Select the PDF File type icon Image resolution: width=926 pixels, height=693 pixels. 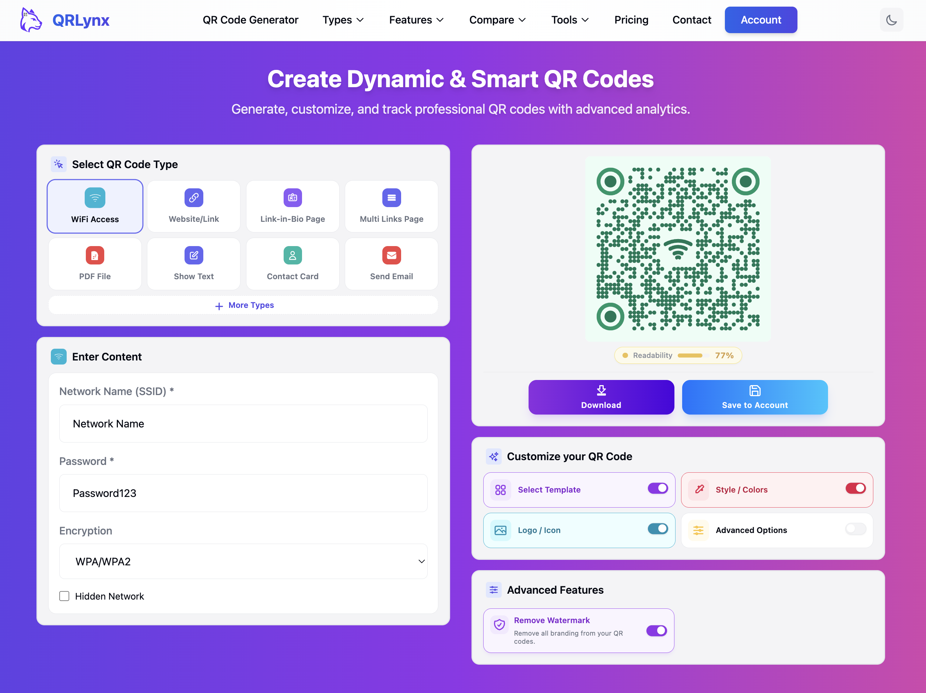95,255
